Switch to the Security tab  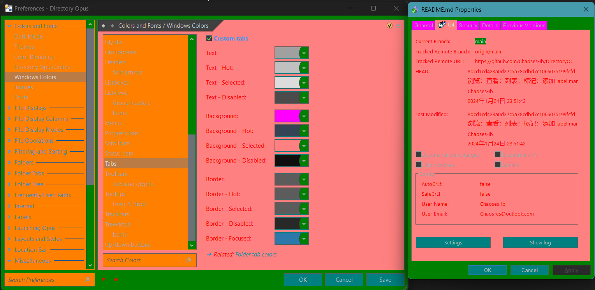[468, 25]
